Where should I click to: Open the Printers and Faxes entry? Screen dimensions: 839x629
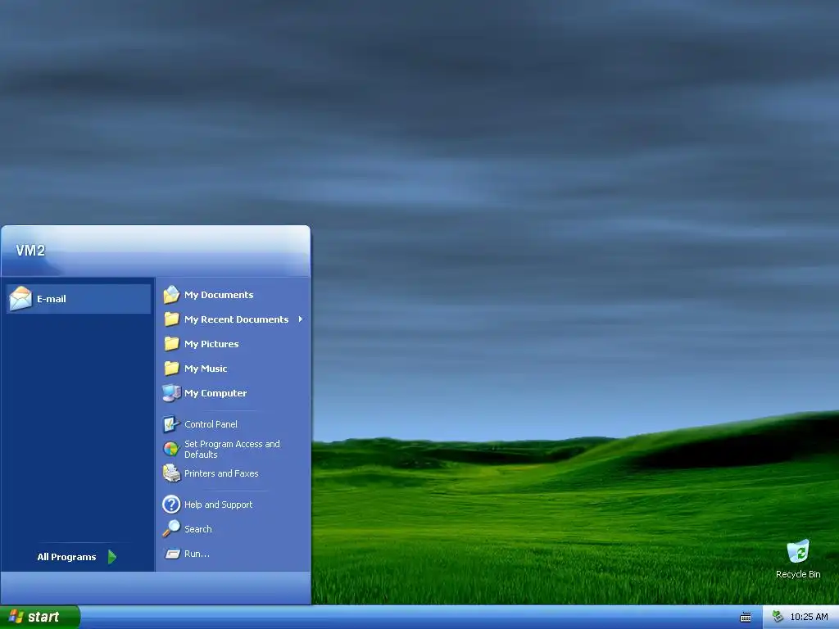point(234,473)
